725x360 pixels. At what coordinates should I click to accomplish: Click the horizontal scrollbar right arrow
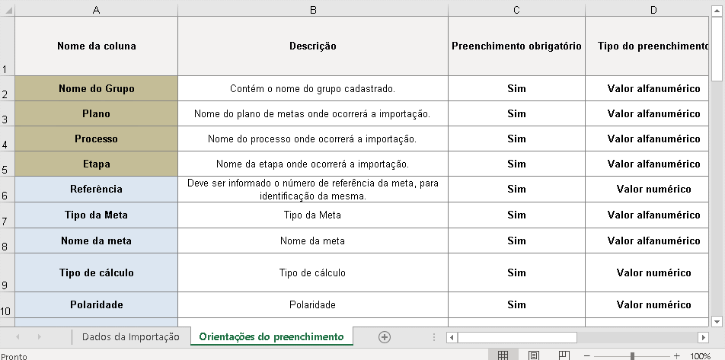click(x=703, y=337)
